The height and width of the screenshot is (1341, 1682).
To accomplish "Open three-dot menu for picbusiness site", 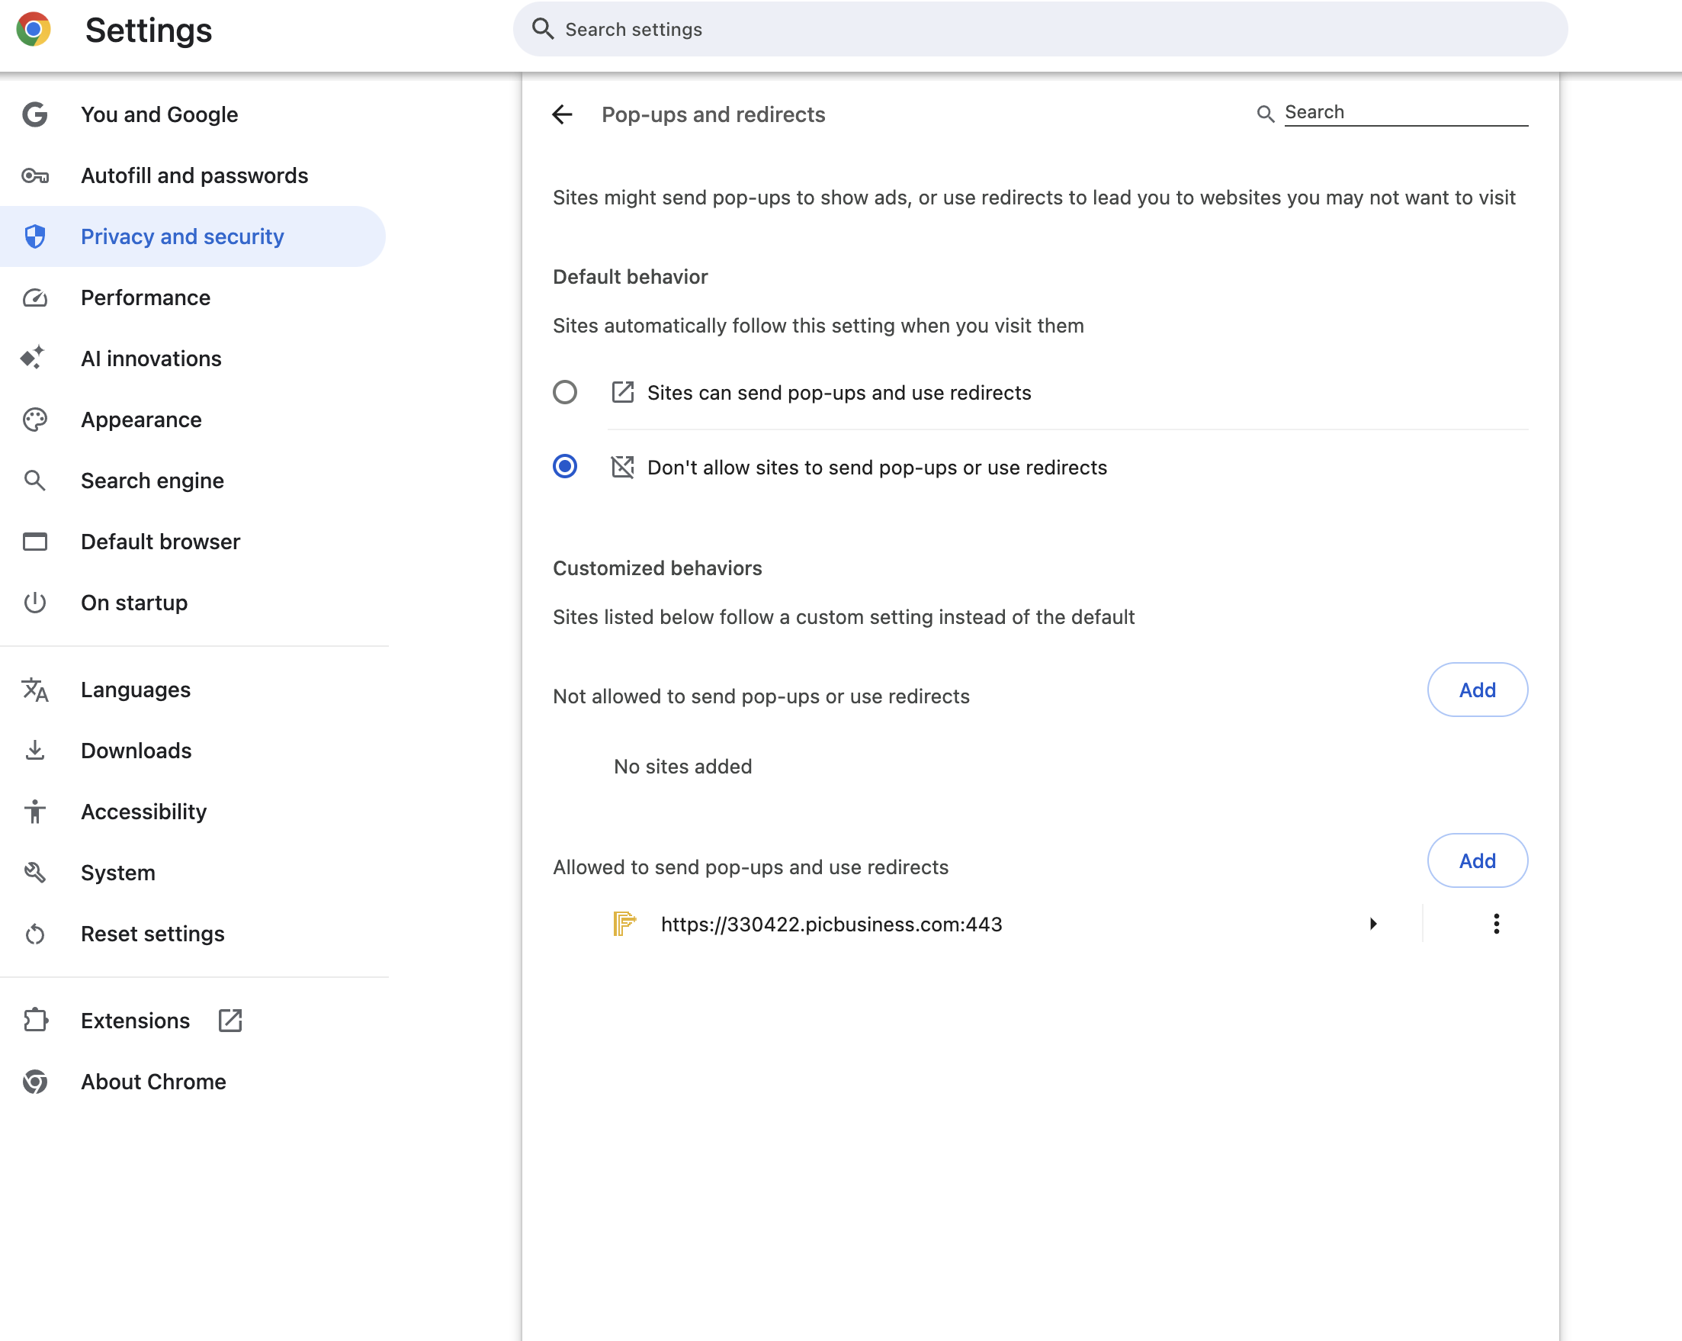I will point(1495,924).
